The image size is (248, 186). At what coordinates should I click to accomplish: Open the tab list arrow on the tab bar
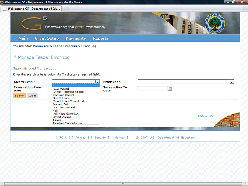point(246,9)
